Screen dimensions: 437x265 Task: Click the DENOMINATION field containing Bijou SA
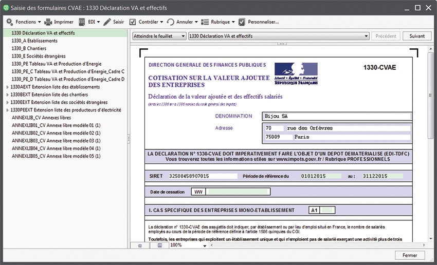click(337, 116)
